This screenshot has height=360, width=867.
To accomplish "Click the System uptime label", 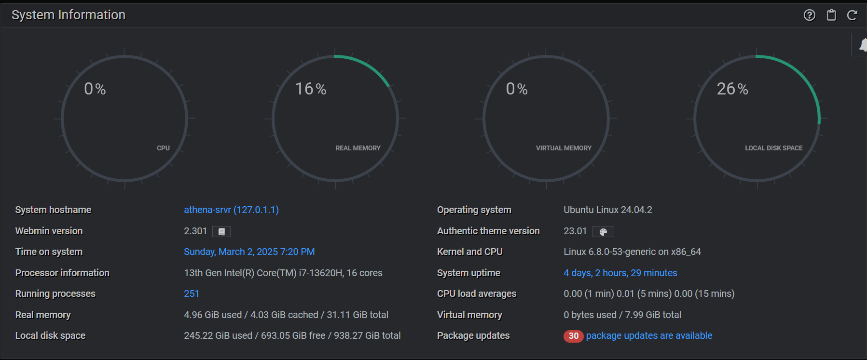I will pyautogui.click(x=468, y=273).
